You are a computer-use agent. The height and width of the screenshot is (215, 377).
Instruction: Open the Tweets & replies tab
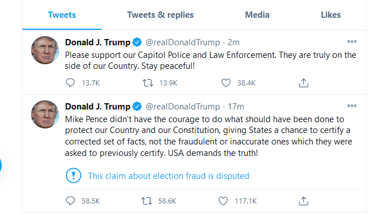pos(160,15)
